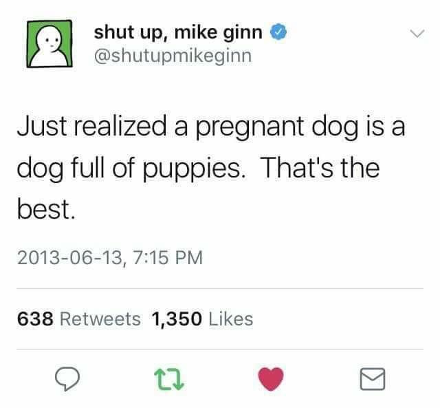This screenshot has width=440, height=408.
Task: Undo the retweet via green arrows icon
Action: 169,379
